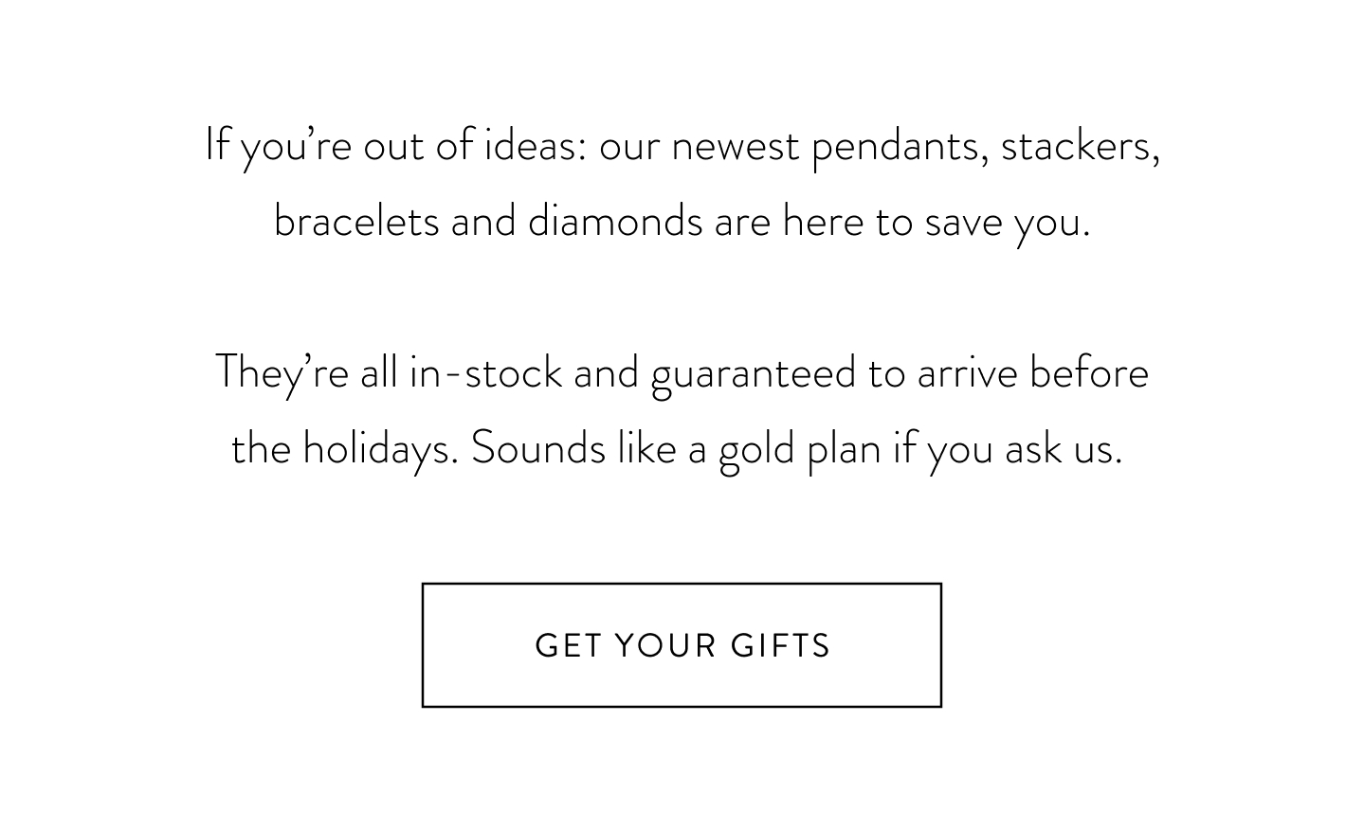The image size is (1364, 830).
Task: Click the word "diamonds" in the paragraph
Action: 615,221
